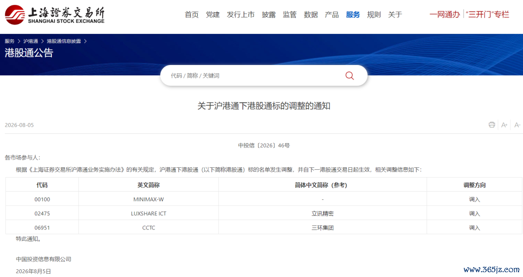Go to 港股通信息披露 in the breadcrumb

click(x=64, y=41)
